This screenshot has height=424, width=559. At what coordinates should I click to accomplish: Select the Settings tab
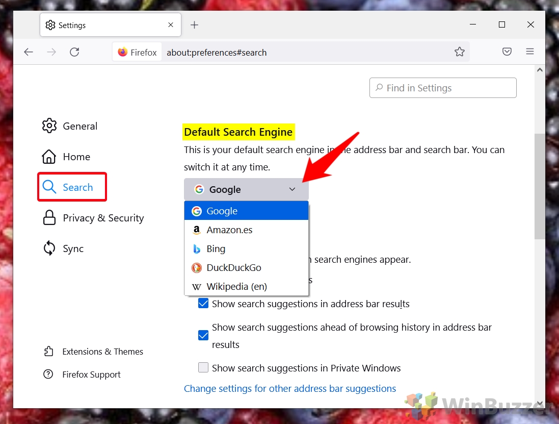[x=111, y=25]
